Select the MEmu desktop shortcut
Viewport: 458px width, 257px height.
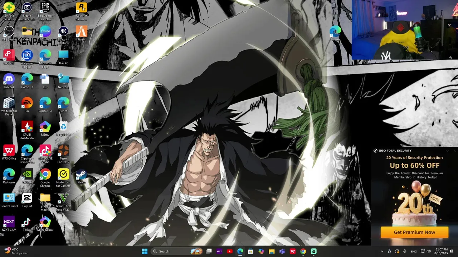[x=45, y=129]
